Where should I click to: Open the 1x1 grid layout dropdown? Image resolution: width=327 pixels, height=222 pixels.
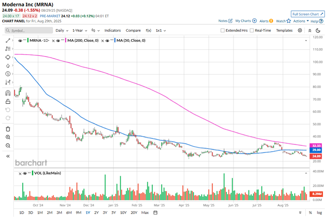[x=161, y=30]
